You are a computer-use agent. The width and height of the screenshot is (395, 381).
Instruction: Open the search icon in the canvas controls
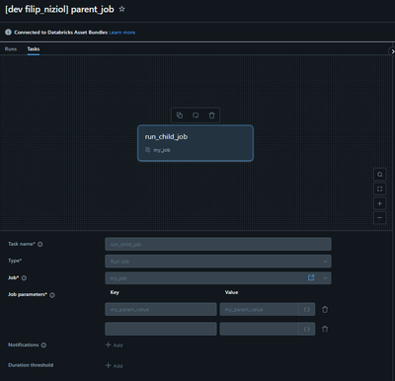(379, 175)
